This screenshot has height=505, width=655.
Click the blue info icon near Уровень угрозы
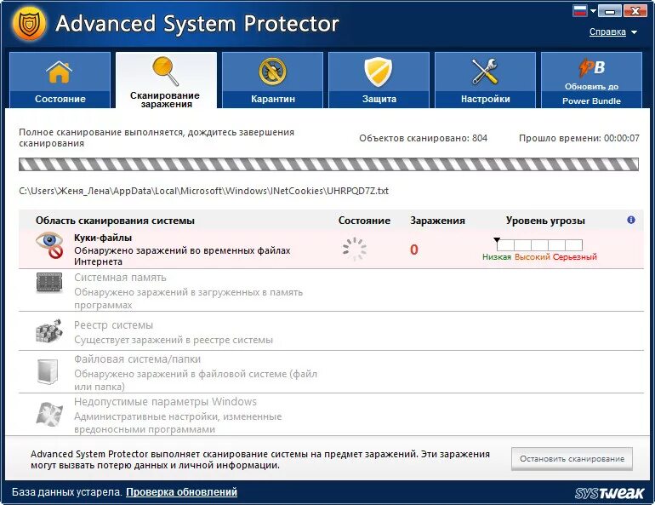(631, 220)
